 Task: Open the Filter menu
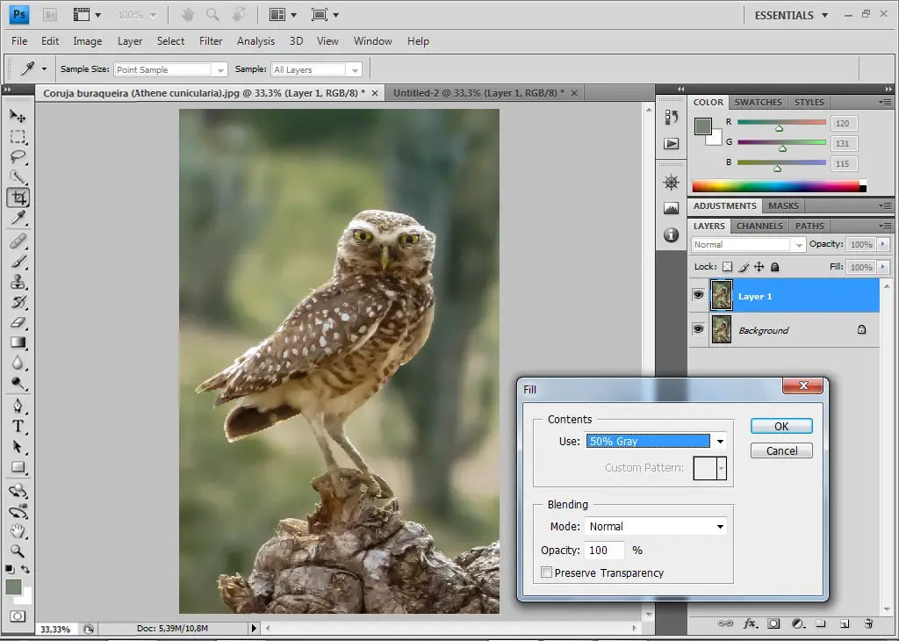(x=211, y=41)
